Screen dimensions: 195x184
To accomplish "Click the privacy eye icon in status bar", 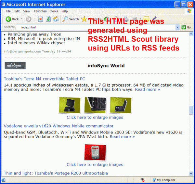I will coord(143,180).
